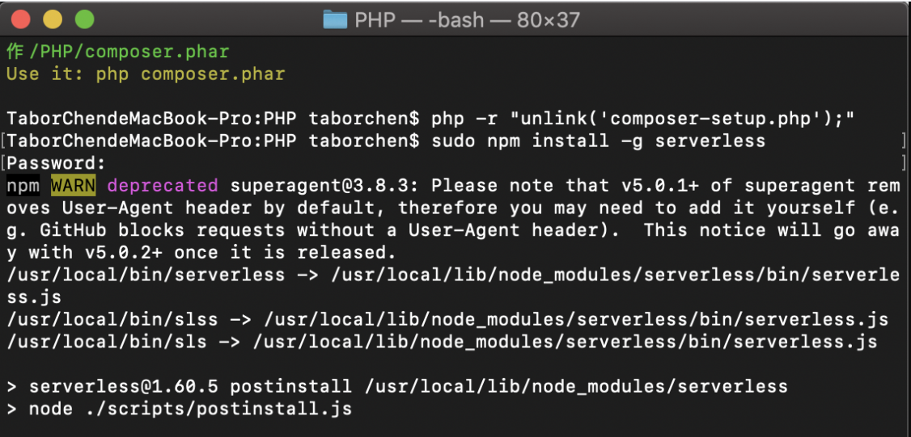
Task: Click the 'serverless@1.60.5 postinstall' line
Action: (x=397, y=386)
